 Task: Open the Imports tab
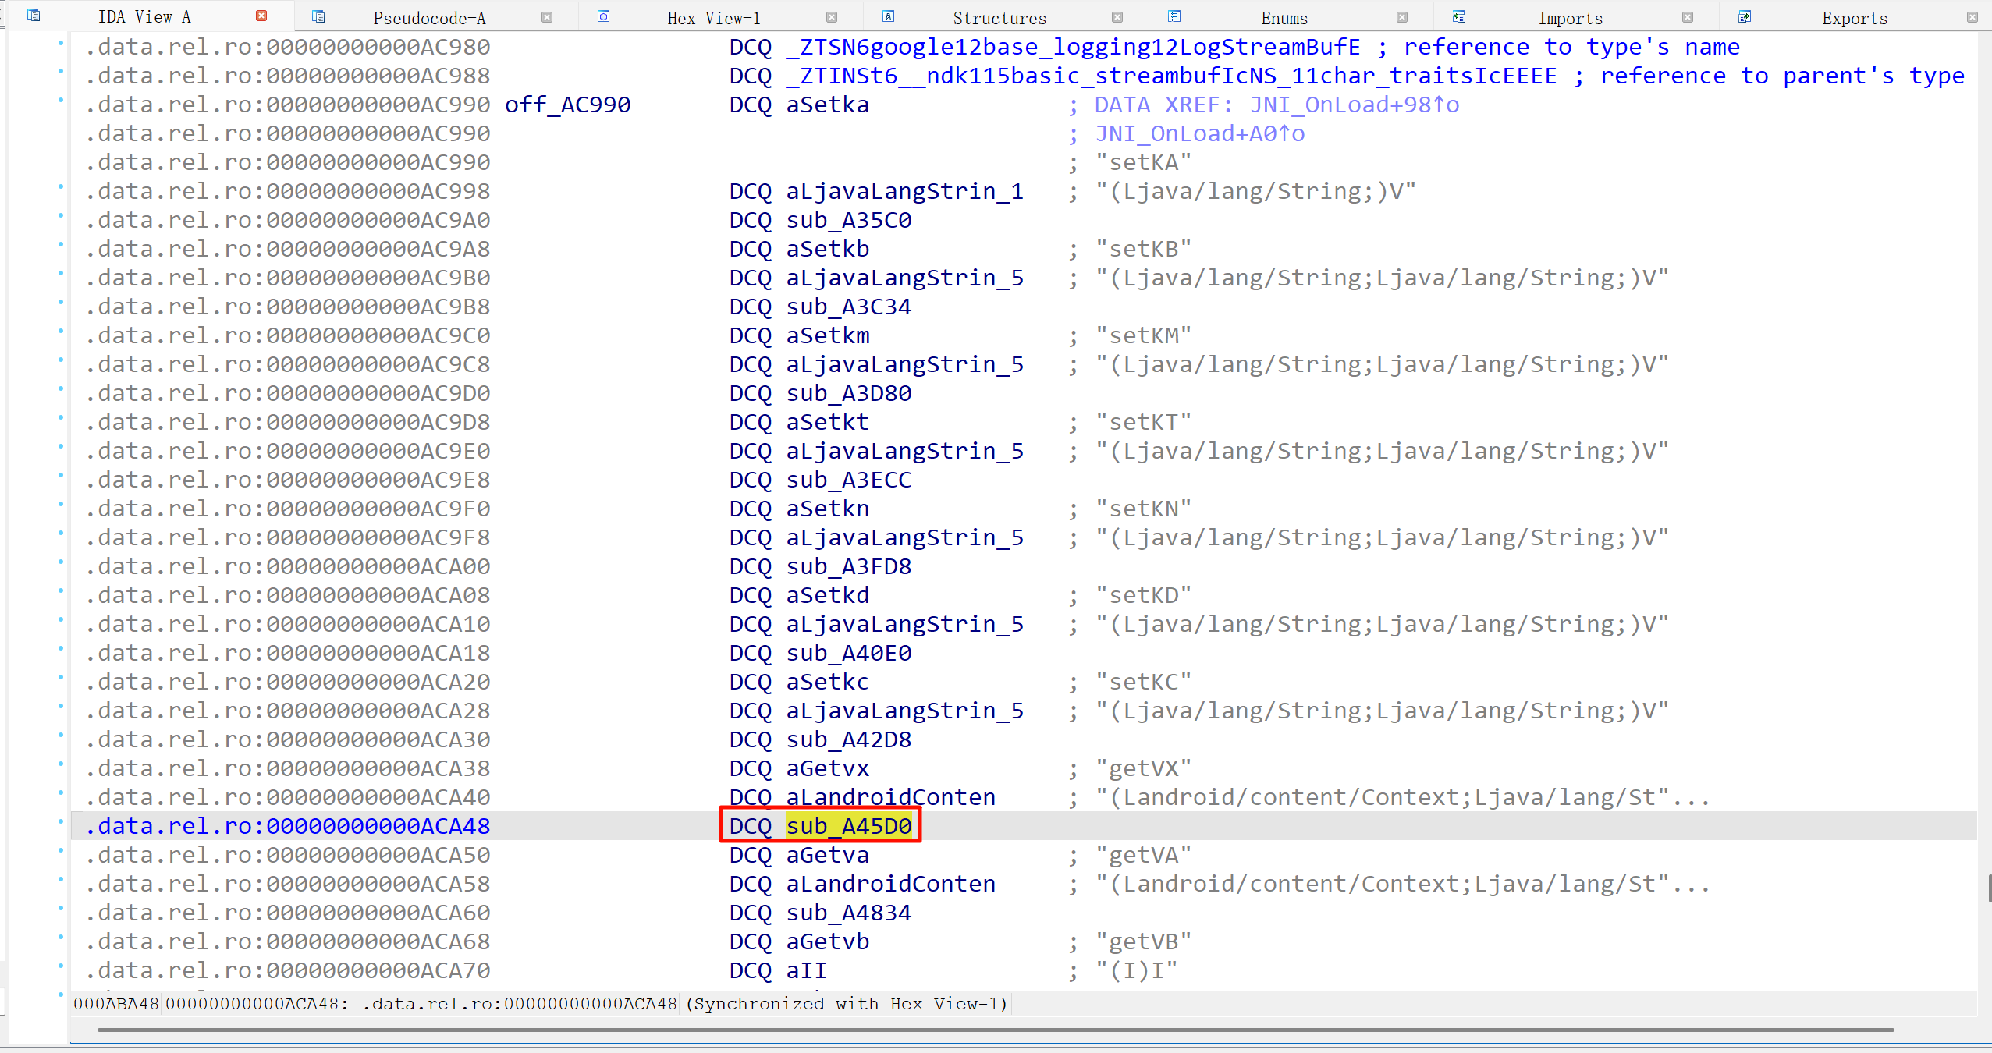1570,18
